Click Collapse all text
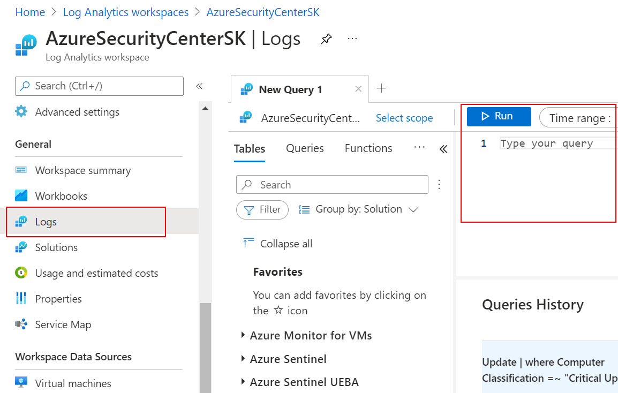The image size is (618, 393). pos(286,244)
